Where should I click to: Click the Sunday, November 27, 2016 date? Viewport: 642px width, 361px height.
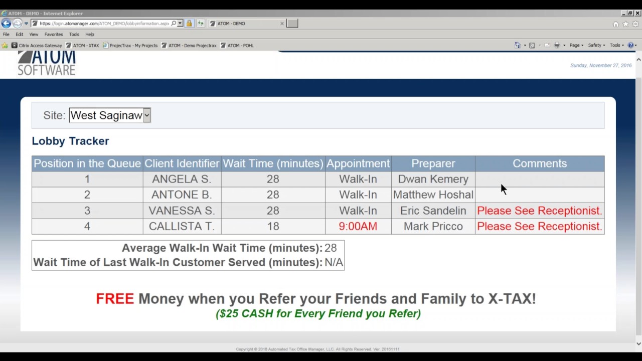pos(601,66)
